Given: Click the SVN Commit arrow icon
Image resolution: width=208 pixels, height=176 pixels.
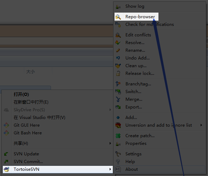Looking at the screenshot, I should tap(6, 161).
